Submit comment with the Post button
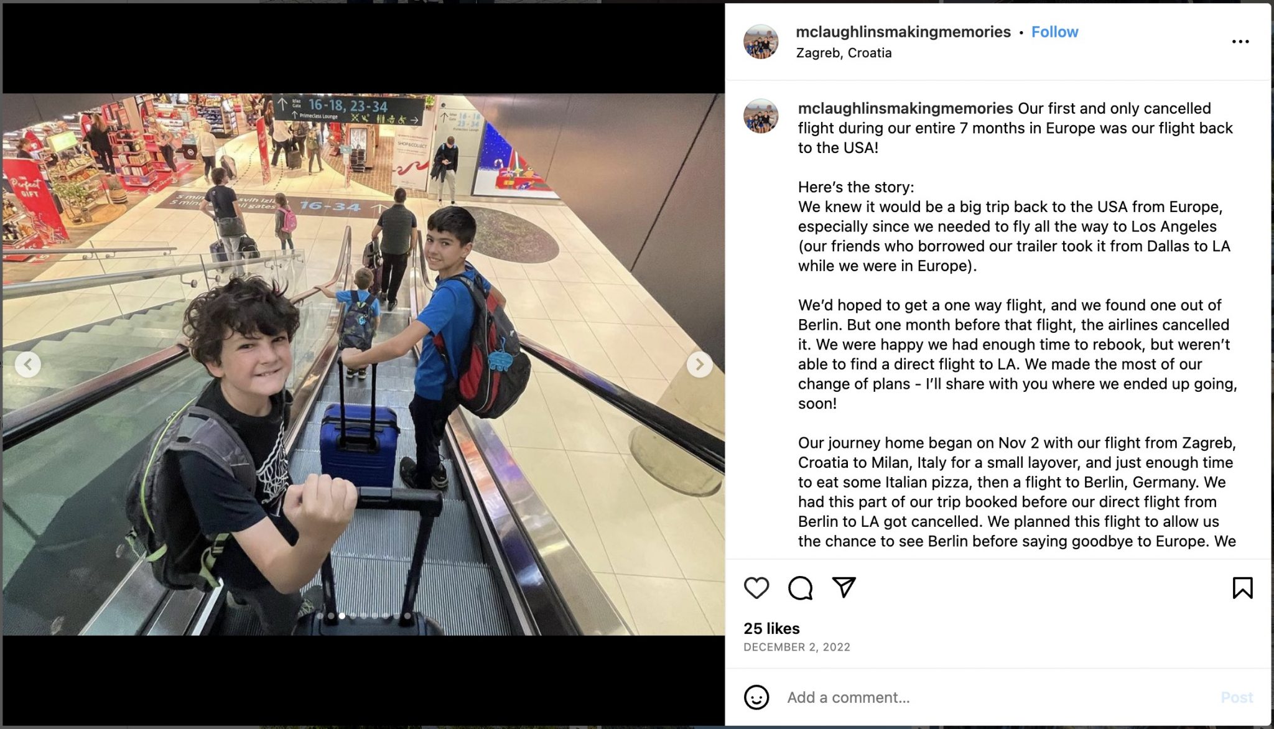The height and width of the screenshot is (729, 1274). [1237, 697]
